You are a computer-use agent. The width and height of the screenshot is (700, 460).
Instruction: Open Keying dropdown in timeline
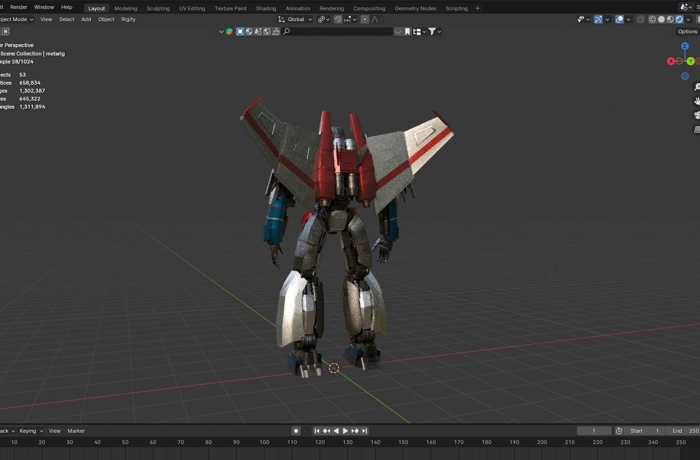tap(31, 431)
